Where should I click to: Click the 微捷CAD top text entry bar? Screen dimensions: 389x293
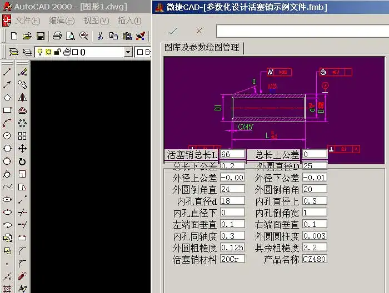[303, 31]
